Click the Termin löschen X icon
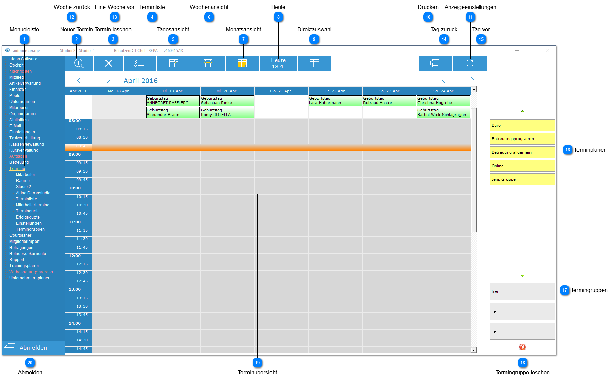 click(x=109, y=63)
